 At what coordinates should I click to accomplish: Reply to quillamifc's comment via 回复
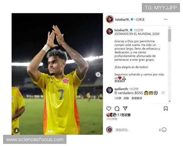click(126, 98)
